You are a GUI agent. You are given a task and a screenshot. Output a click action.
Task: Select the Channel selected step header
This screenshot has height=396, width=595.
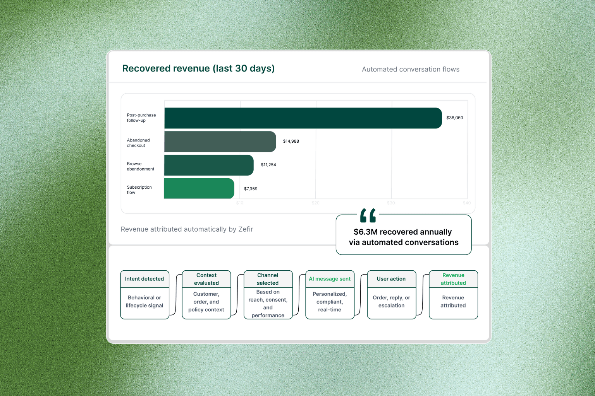point(268,279)
